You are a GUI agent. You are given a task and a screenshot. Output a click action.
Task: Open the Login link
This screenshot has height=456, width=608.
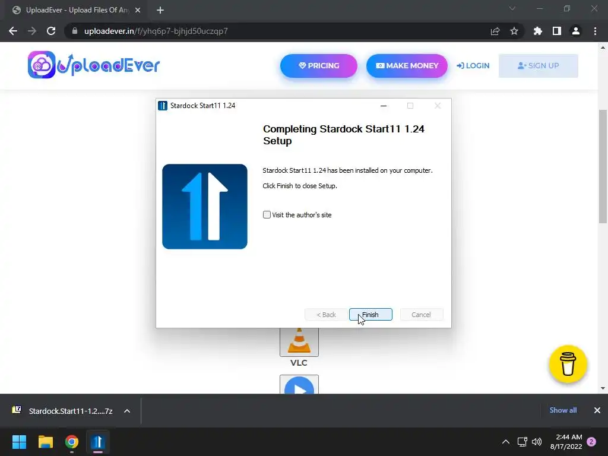(x=473, y=65)
